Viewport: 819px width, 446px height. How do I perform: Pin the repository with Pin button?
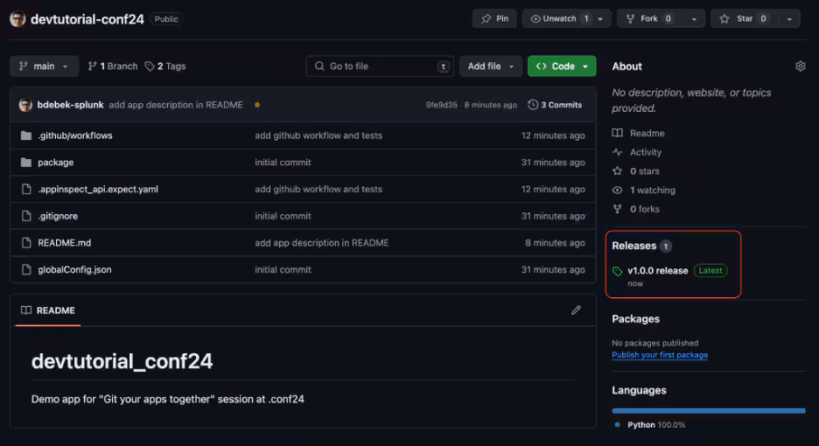coord(494,18)
